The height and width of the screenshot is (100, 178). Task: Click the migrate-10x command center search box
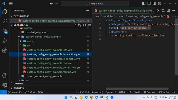(95, 4)
